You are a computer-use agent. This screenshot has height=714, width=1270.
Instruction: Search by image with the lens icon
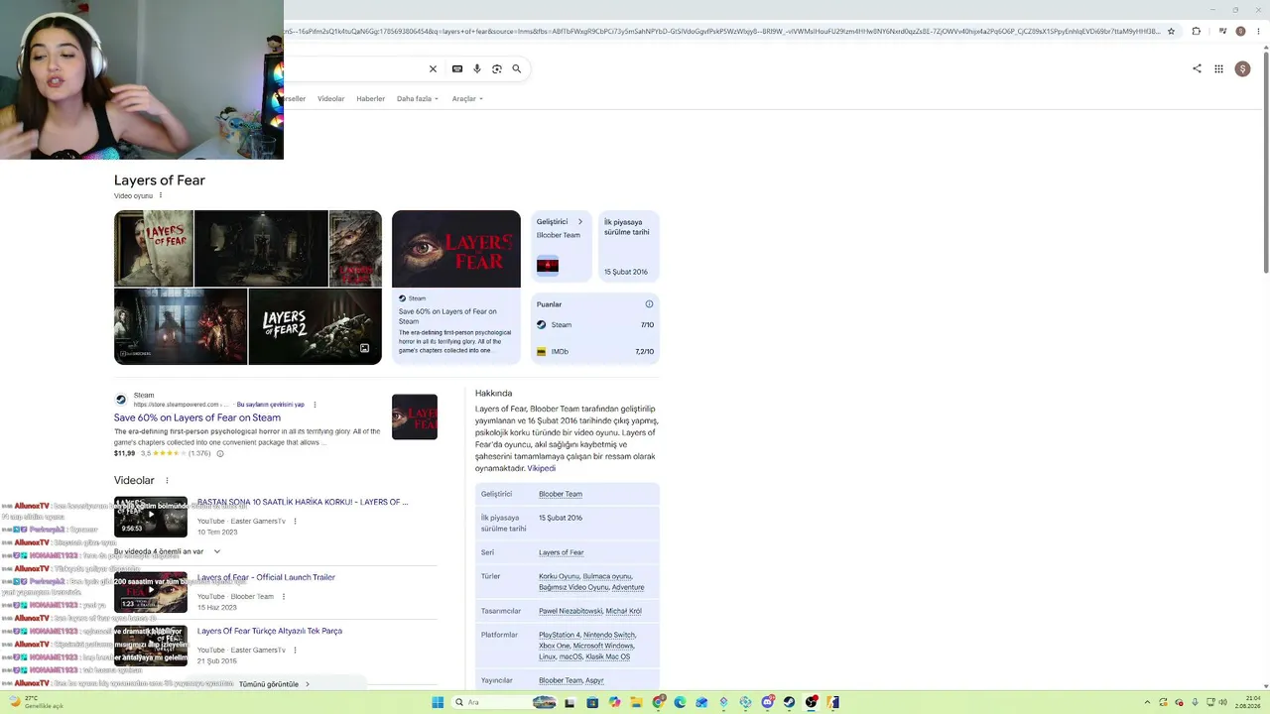pyautogui.click(x=497, y=69)
